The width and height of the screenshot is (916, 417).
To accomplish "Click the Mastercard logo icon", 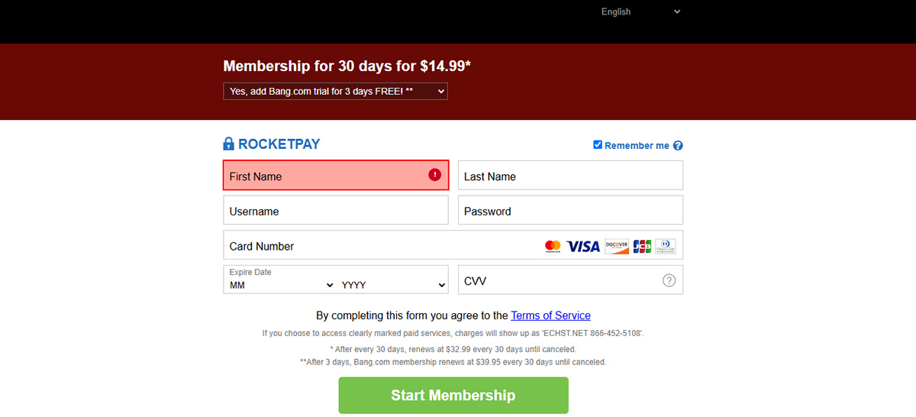I will pos(553,246).
